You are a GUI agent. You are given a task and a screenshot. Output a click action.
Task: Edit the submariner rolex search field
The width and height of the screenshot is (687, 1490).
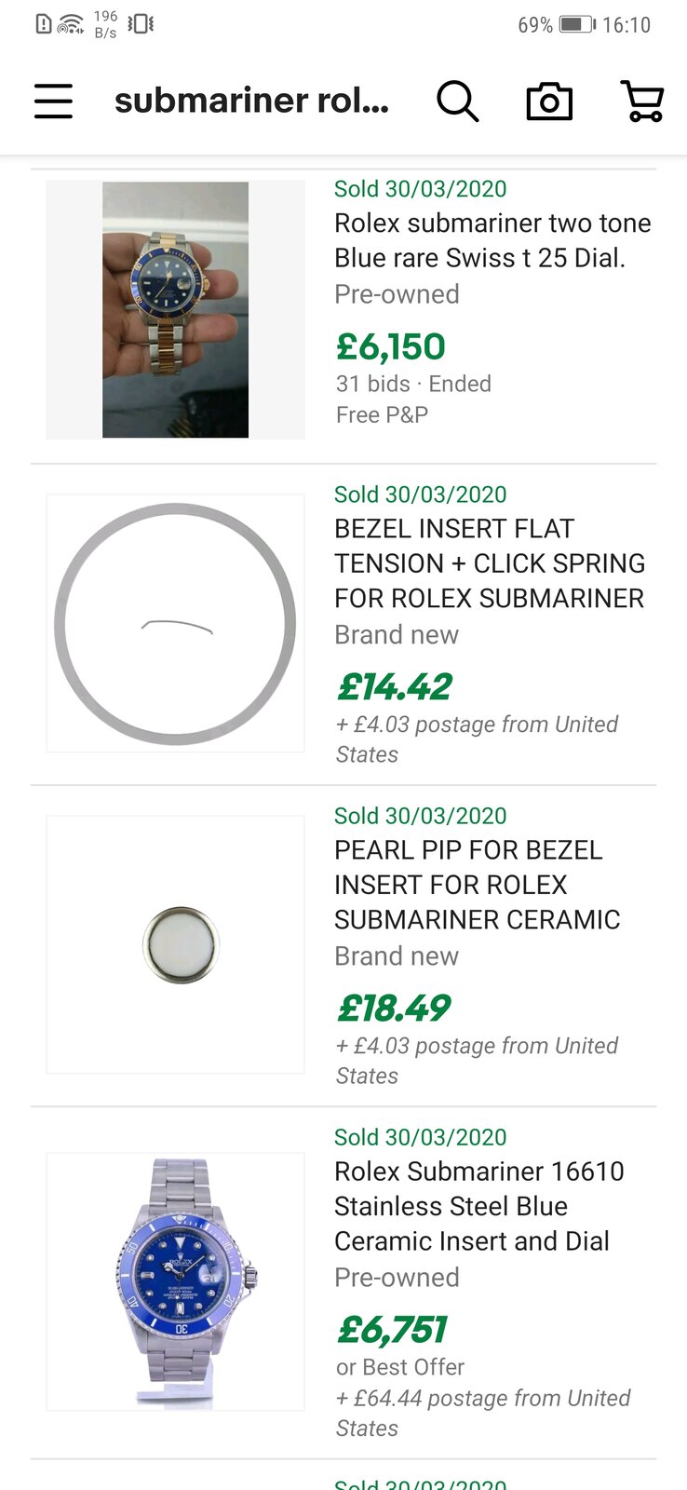point(251,101)
